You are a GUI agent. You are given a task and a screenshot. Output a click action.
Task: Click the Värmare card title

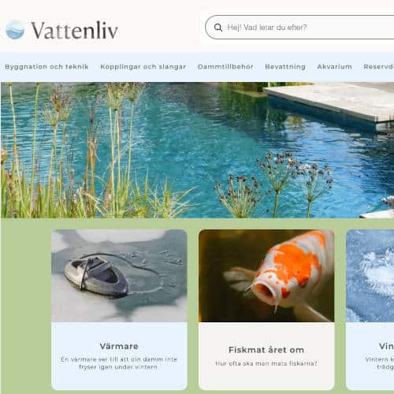coord(119,346)
